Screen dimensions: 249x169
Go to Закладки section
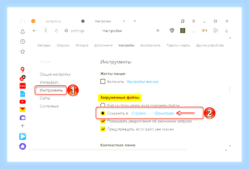click(44, 45)
